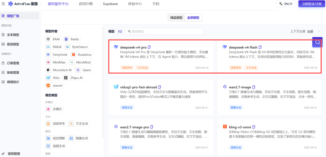Viewport: 326px width, 157px height.
Task: Filter by ByteDance author
Action: tap(77, 47)
